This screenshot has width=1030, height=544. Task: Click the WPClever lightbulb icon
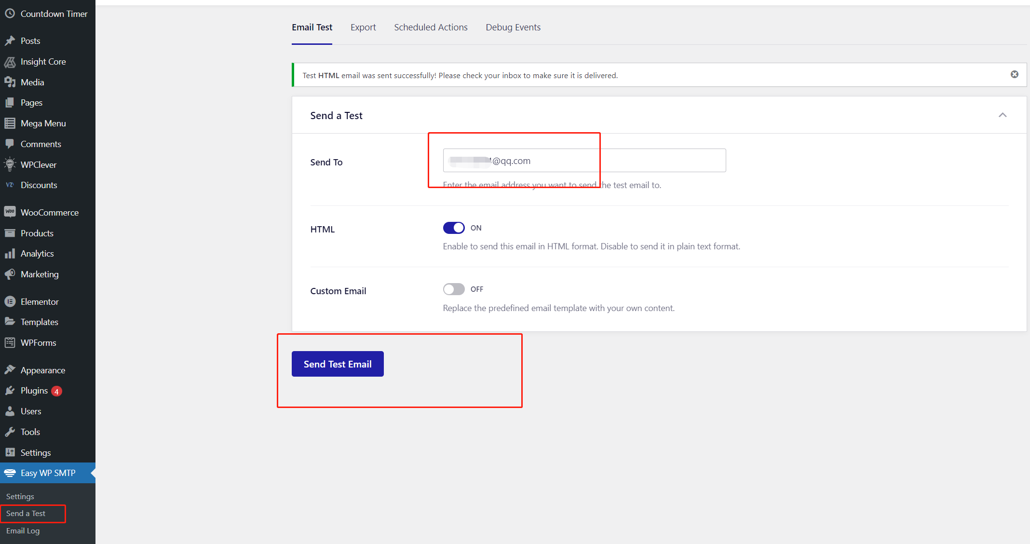pyautogui.click(x=10, y=164)
